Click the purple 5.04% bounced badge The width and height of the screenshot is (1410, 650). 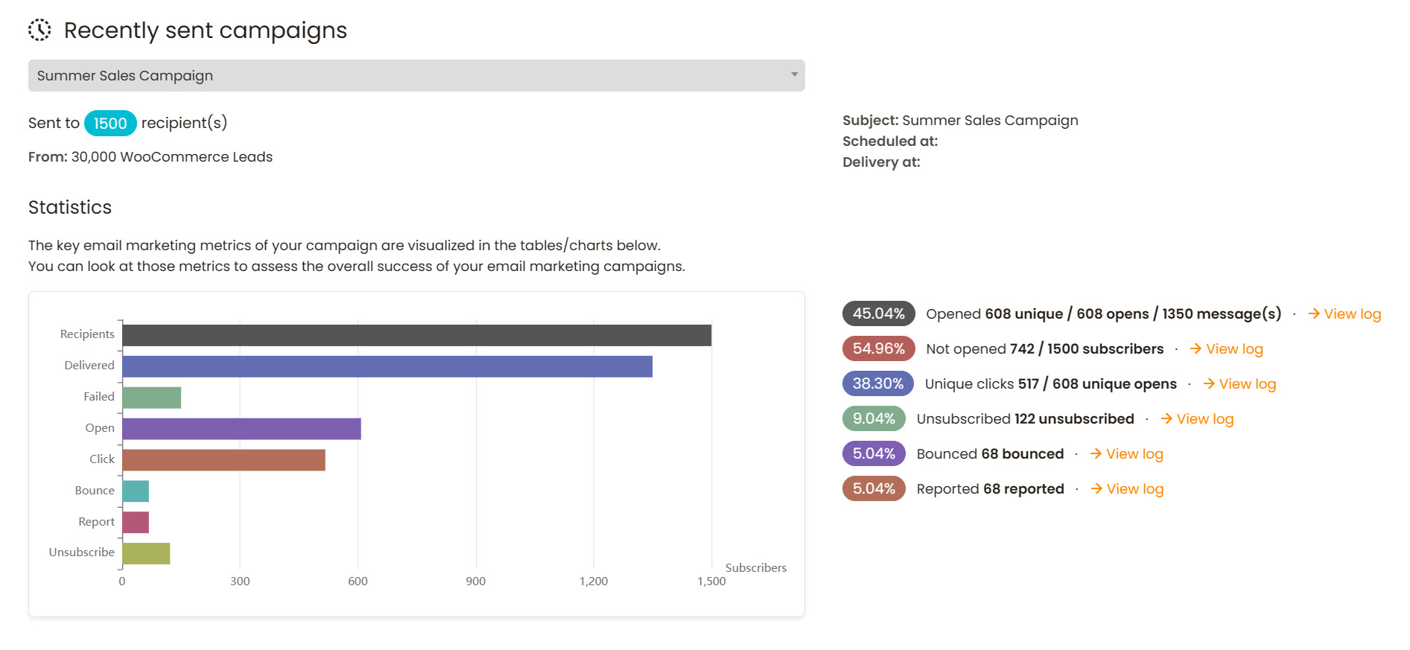pyautogui.click(x=874, y=453)
